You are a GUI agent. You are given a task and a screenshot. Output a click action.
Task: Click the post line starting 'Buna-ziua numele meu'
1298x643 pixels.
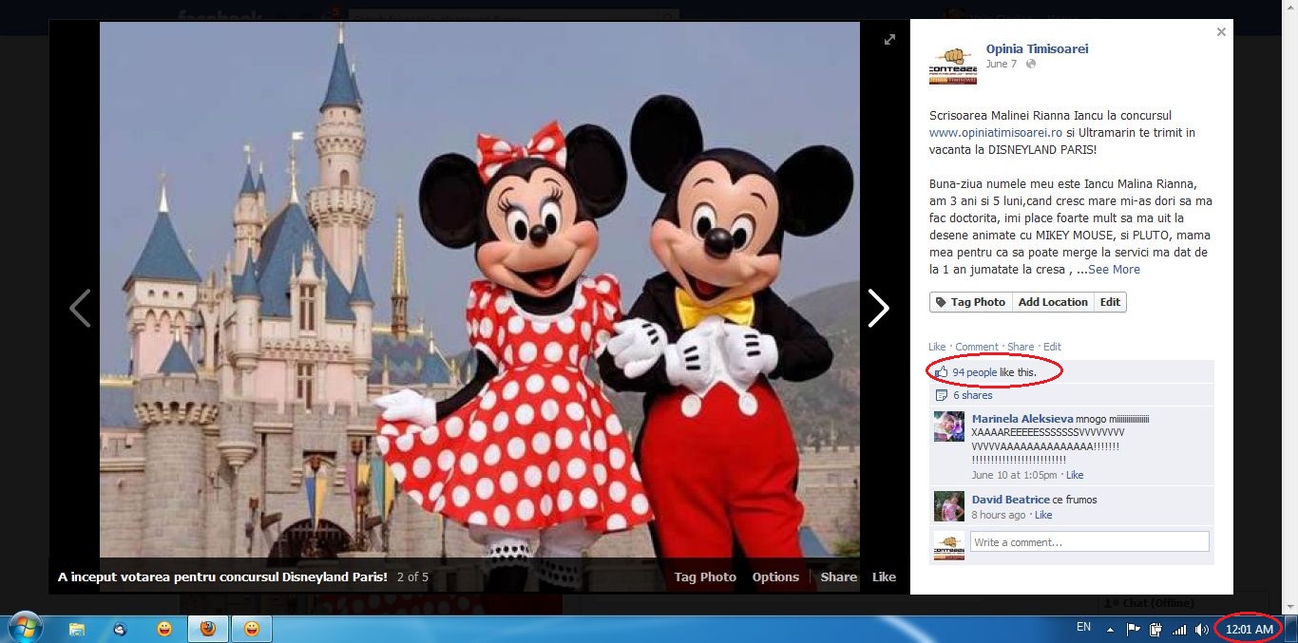pyautogui.click(x=1065, y=183)
